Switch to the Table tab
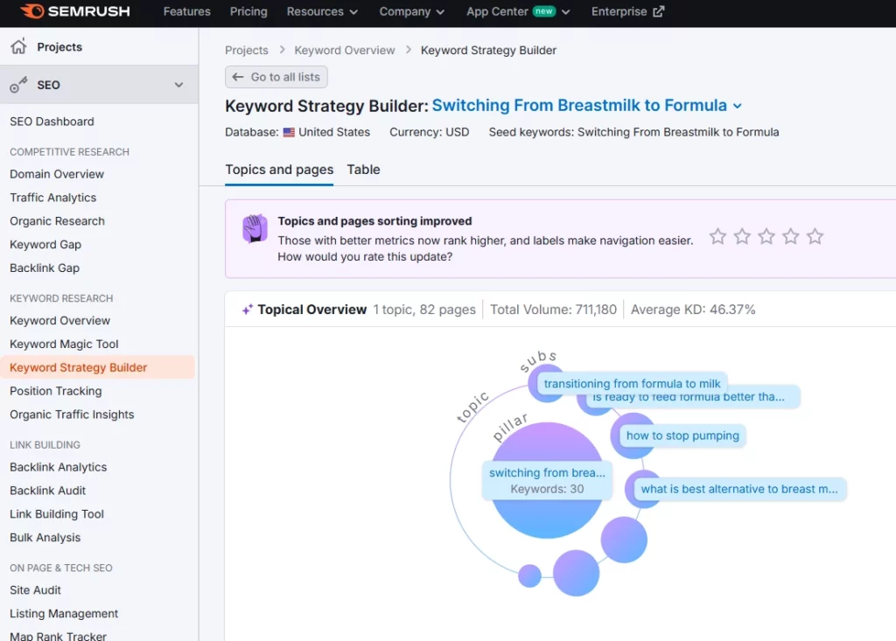This screenshot has height=641, width=896. coord(363,170)
